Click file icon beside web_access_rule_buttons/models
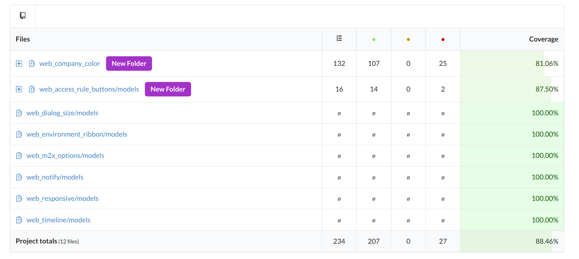Image resolution: width=579 pixels, height=259 pixels. point(32,89)
